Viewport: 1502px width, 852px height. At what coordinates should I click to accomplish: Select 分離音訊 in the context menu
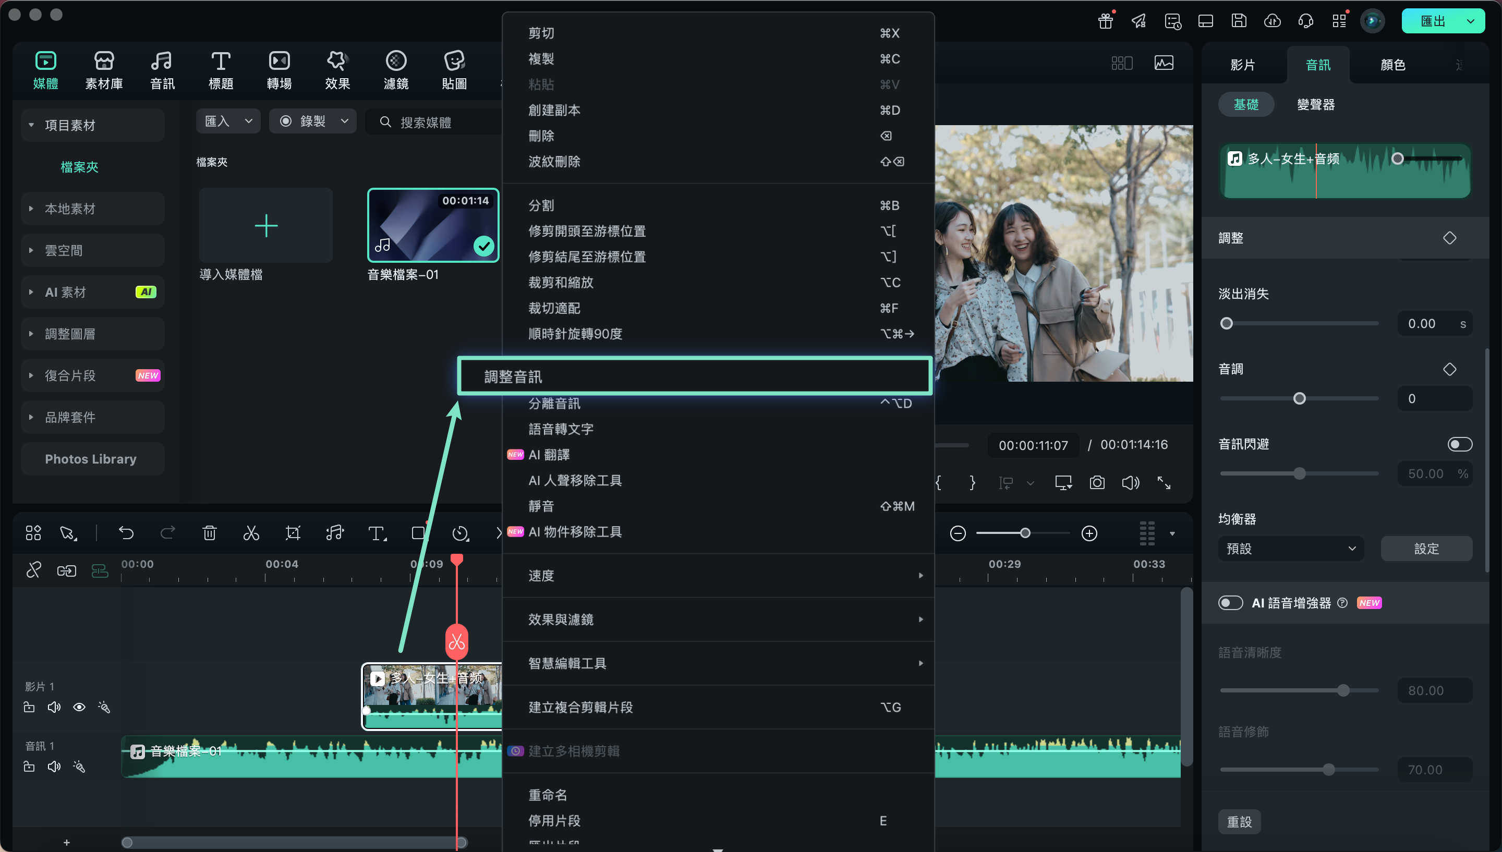coord(718,403)
